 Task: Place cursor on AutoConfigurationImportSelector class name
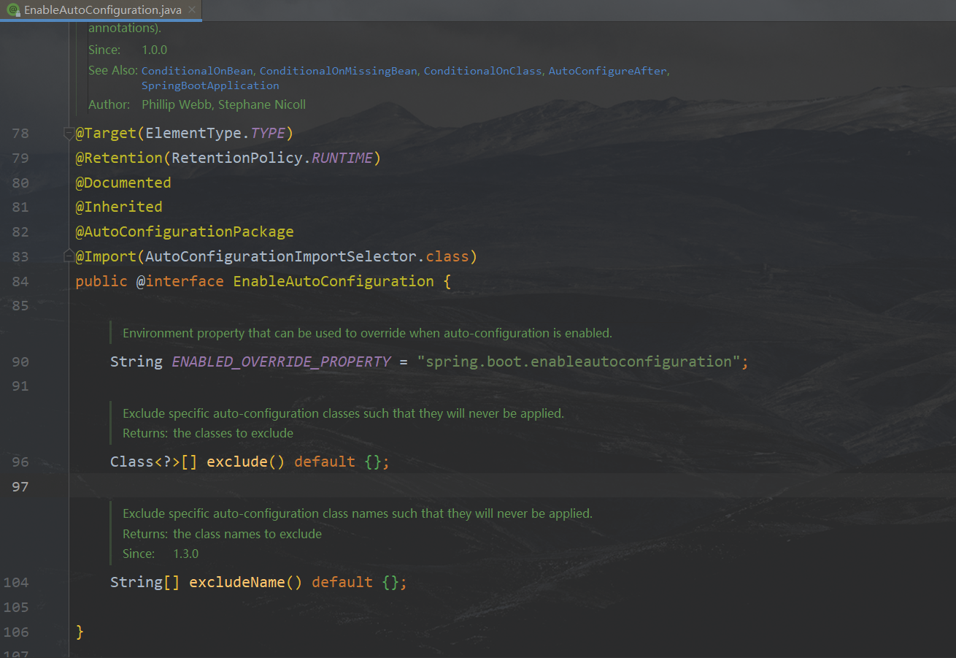(x=280, y=256)
